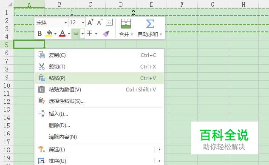Screen dimensions: 269x165
Task: Click the Copy icon in context menu
Action: tap(42, 55)
